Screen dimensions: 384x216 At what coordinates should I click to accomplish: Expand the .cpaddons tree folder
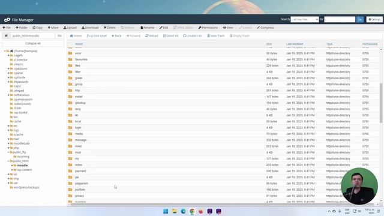(x=8, y=69)
